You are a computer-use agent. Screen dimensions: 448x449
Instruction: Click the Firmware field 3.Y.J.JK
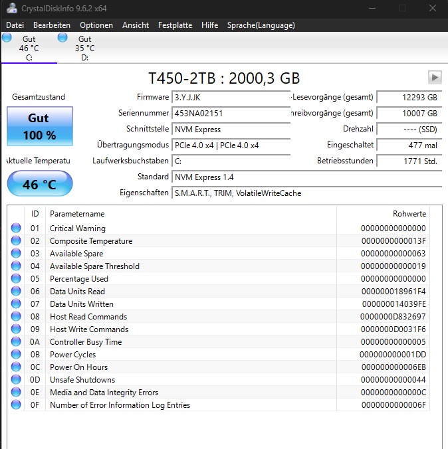(231, 98)
